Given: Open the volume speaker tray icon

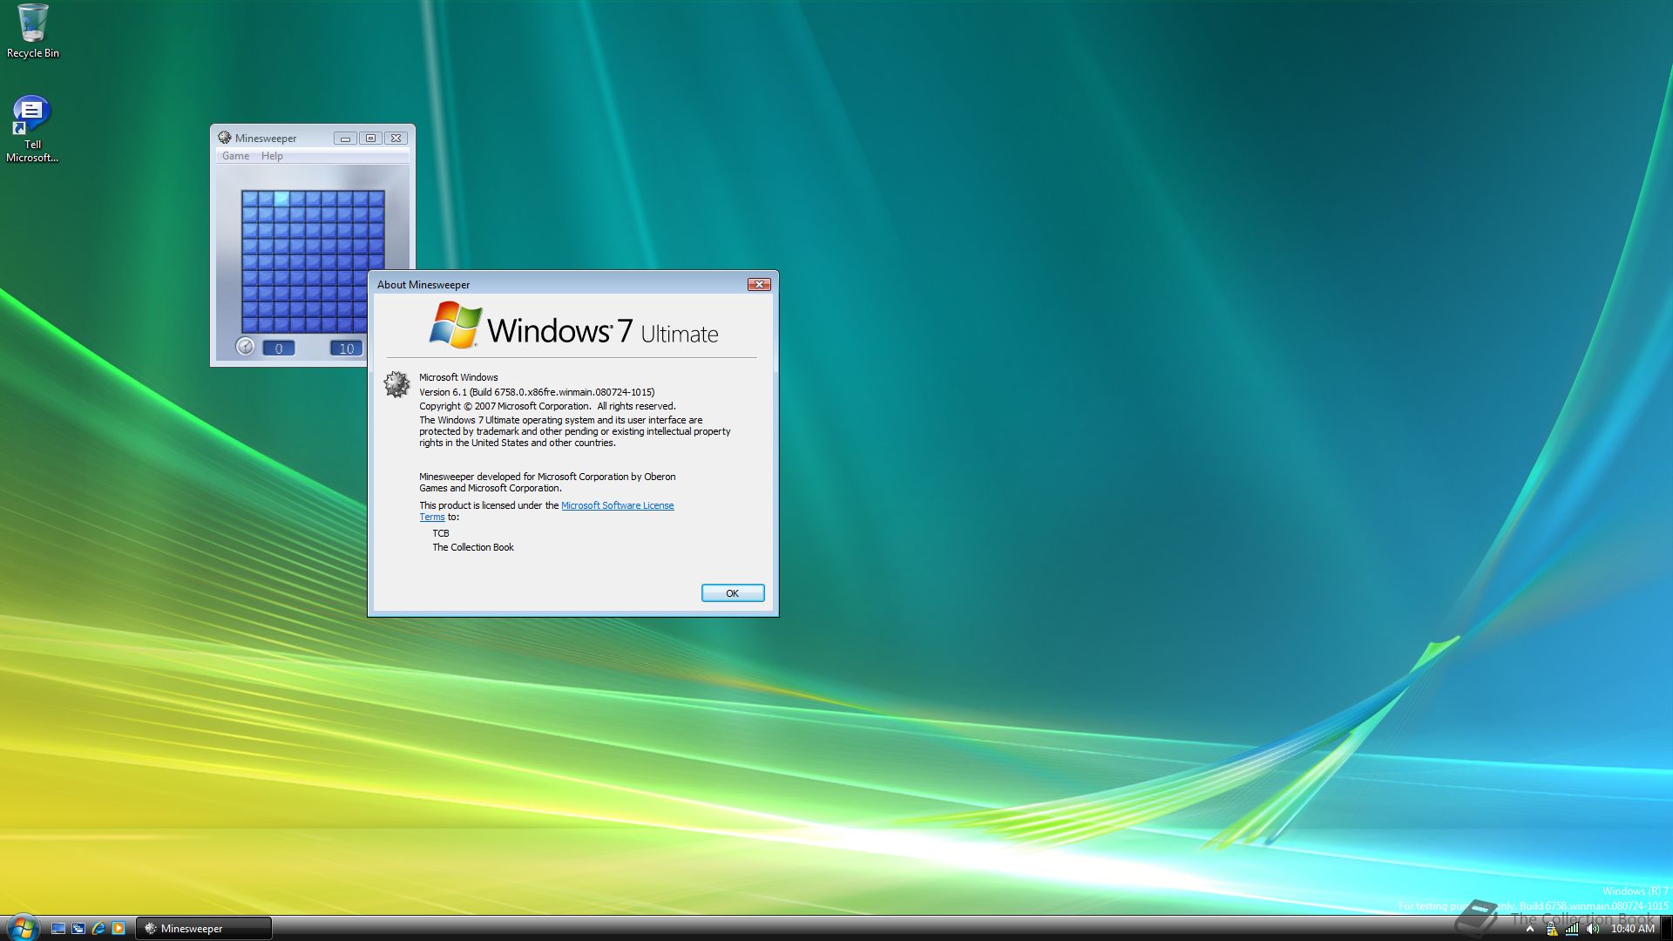Looking at the screenshot, I should point(1593,929).
